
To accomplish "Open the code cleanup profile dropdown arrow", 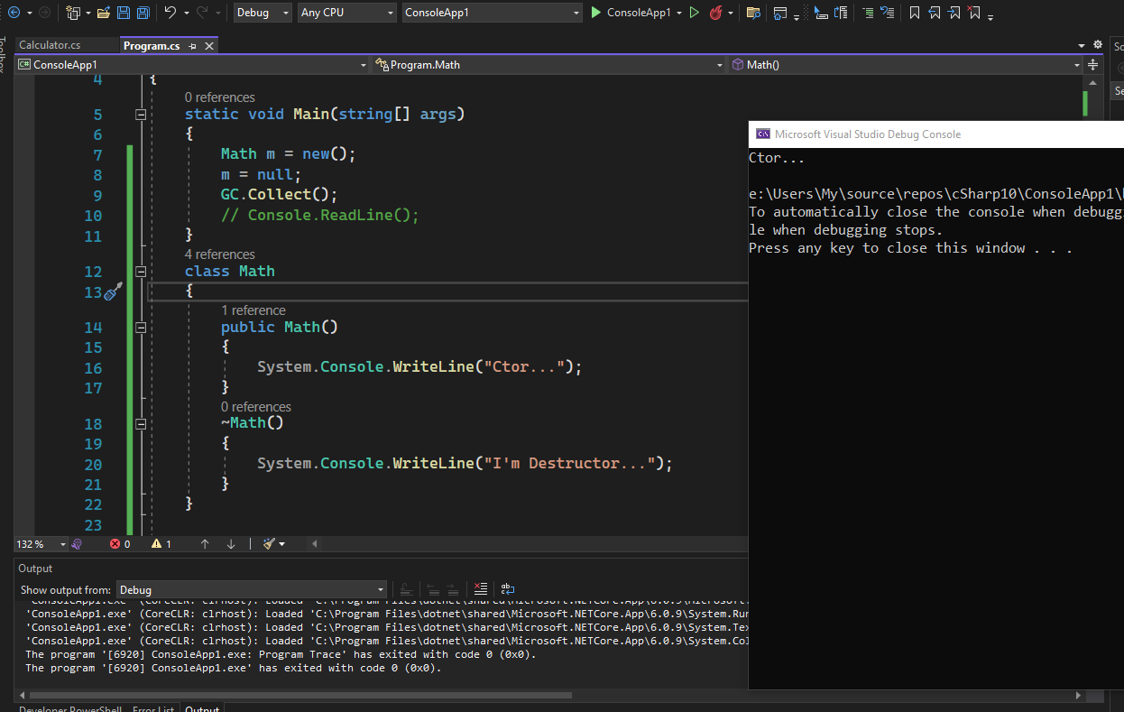I will [x=282, y=544].
